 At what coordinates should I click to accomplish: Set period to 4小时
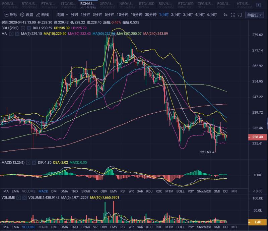[x=200, y=15]
